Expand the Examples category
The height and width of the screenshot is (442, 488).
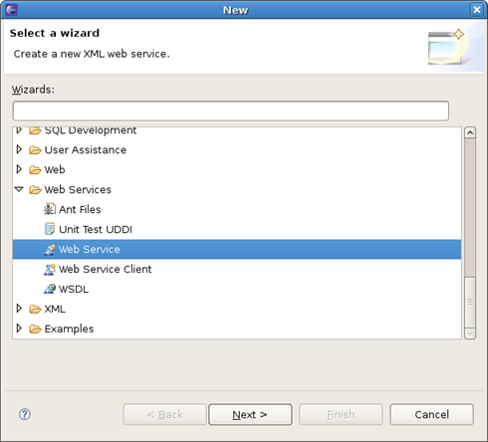(19, 329)
